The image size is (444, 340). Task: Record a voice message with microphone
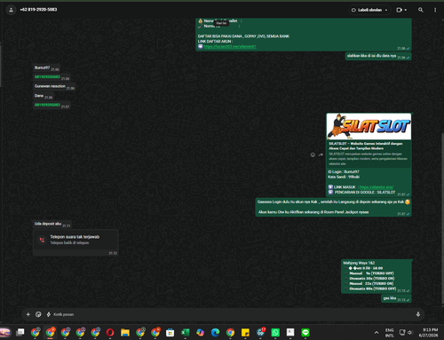pyautogui.click(x=418, y=314)
